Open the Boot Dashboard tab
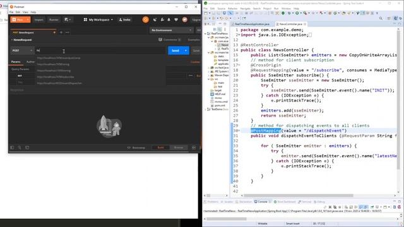This screenshot has height=227, width=404. pyautogui.click(x=285, y=202)
